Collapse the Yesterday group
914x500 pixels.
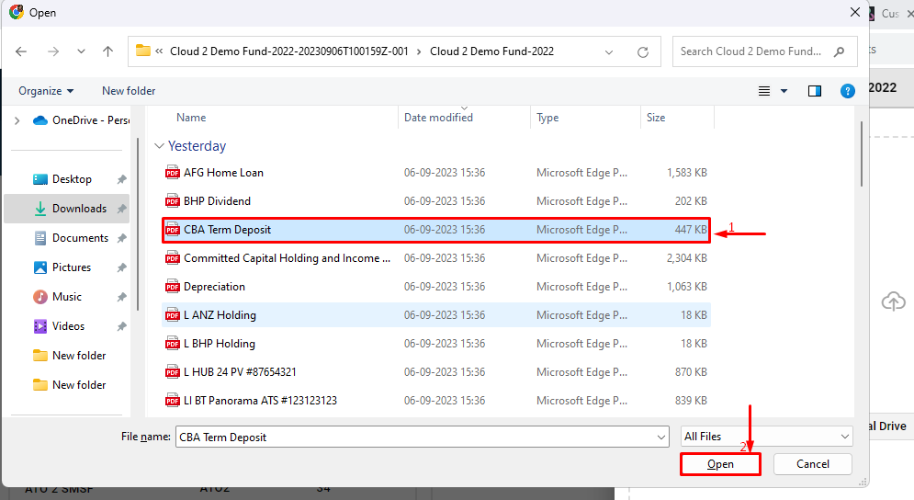[x=159, y=146]
